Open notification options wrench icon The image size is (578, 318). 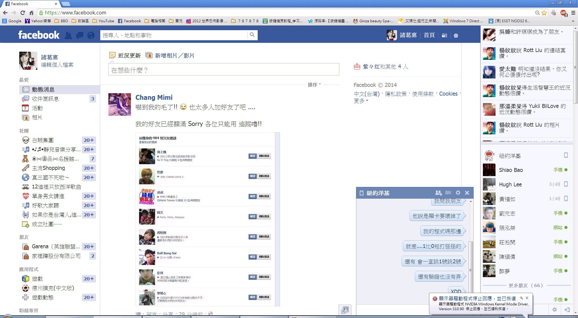(x=521, y=298)
